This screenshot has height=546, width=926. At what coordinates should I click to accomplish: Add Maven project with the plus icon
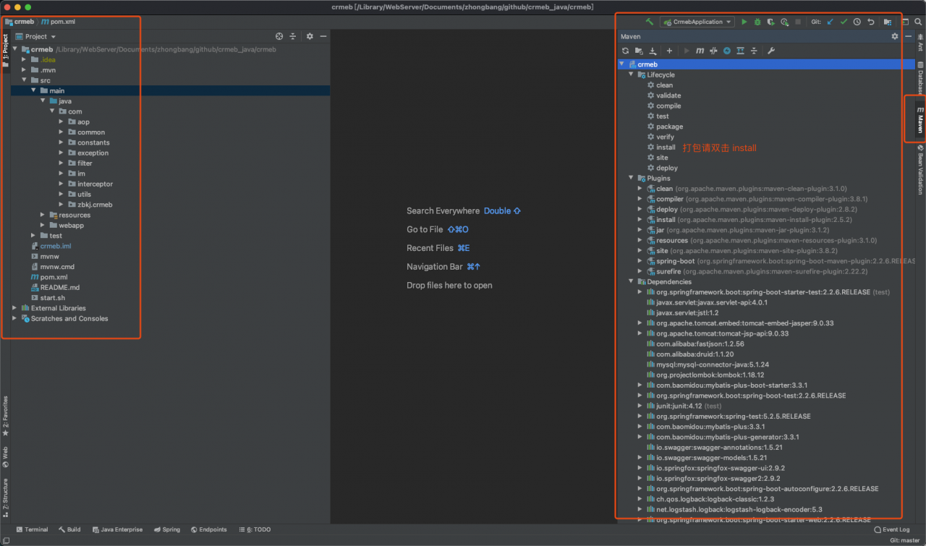coord(669,51)
